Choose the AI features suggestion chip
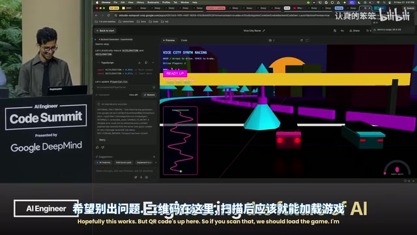 pyautogui.click(x=104, y=163)
